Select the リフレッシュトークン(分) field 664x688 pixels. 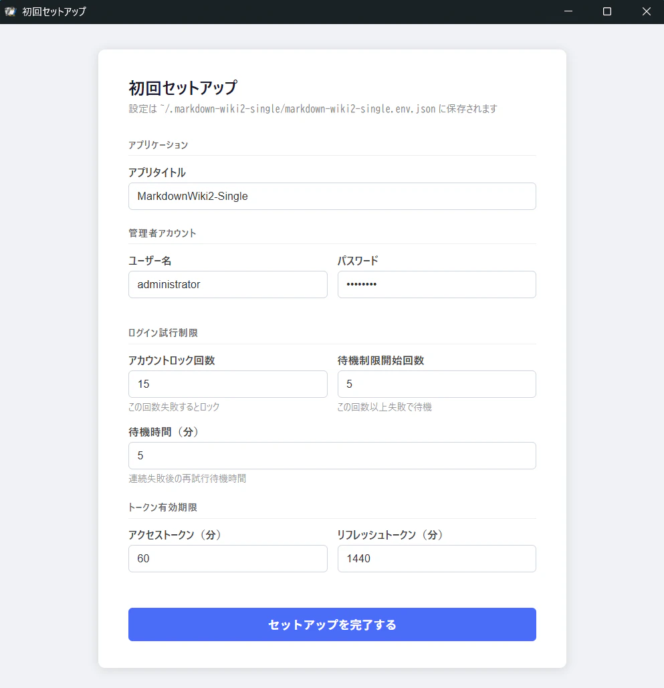click(x=437, y=558)
